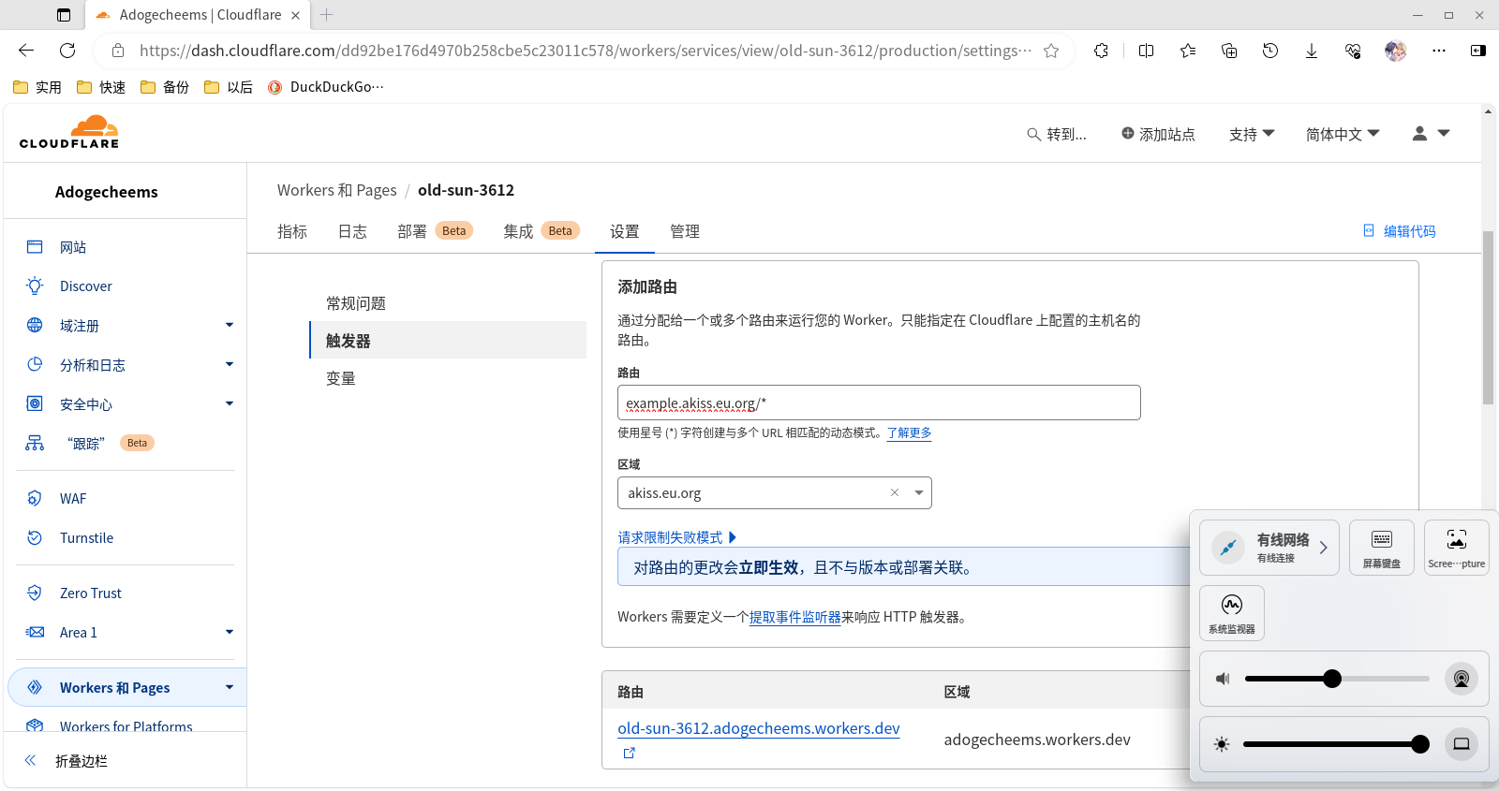Collapse the sidebar with 折叠边栏
This screenshot has height=791, width=1499.
pyautogui.click(x=66, y=761)
